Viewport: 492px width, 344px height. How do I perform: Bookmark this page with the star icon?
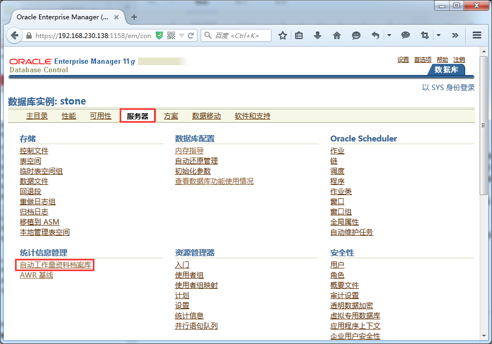click(x=283, y=36)
